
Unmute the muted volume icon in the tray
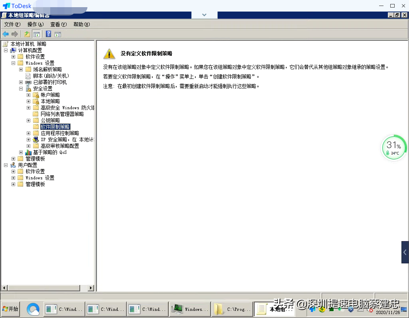click(369, 310)
